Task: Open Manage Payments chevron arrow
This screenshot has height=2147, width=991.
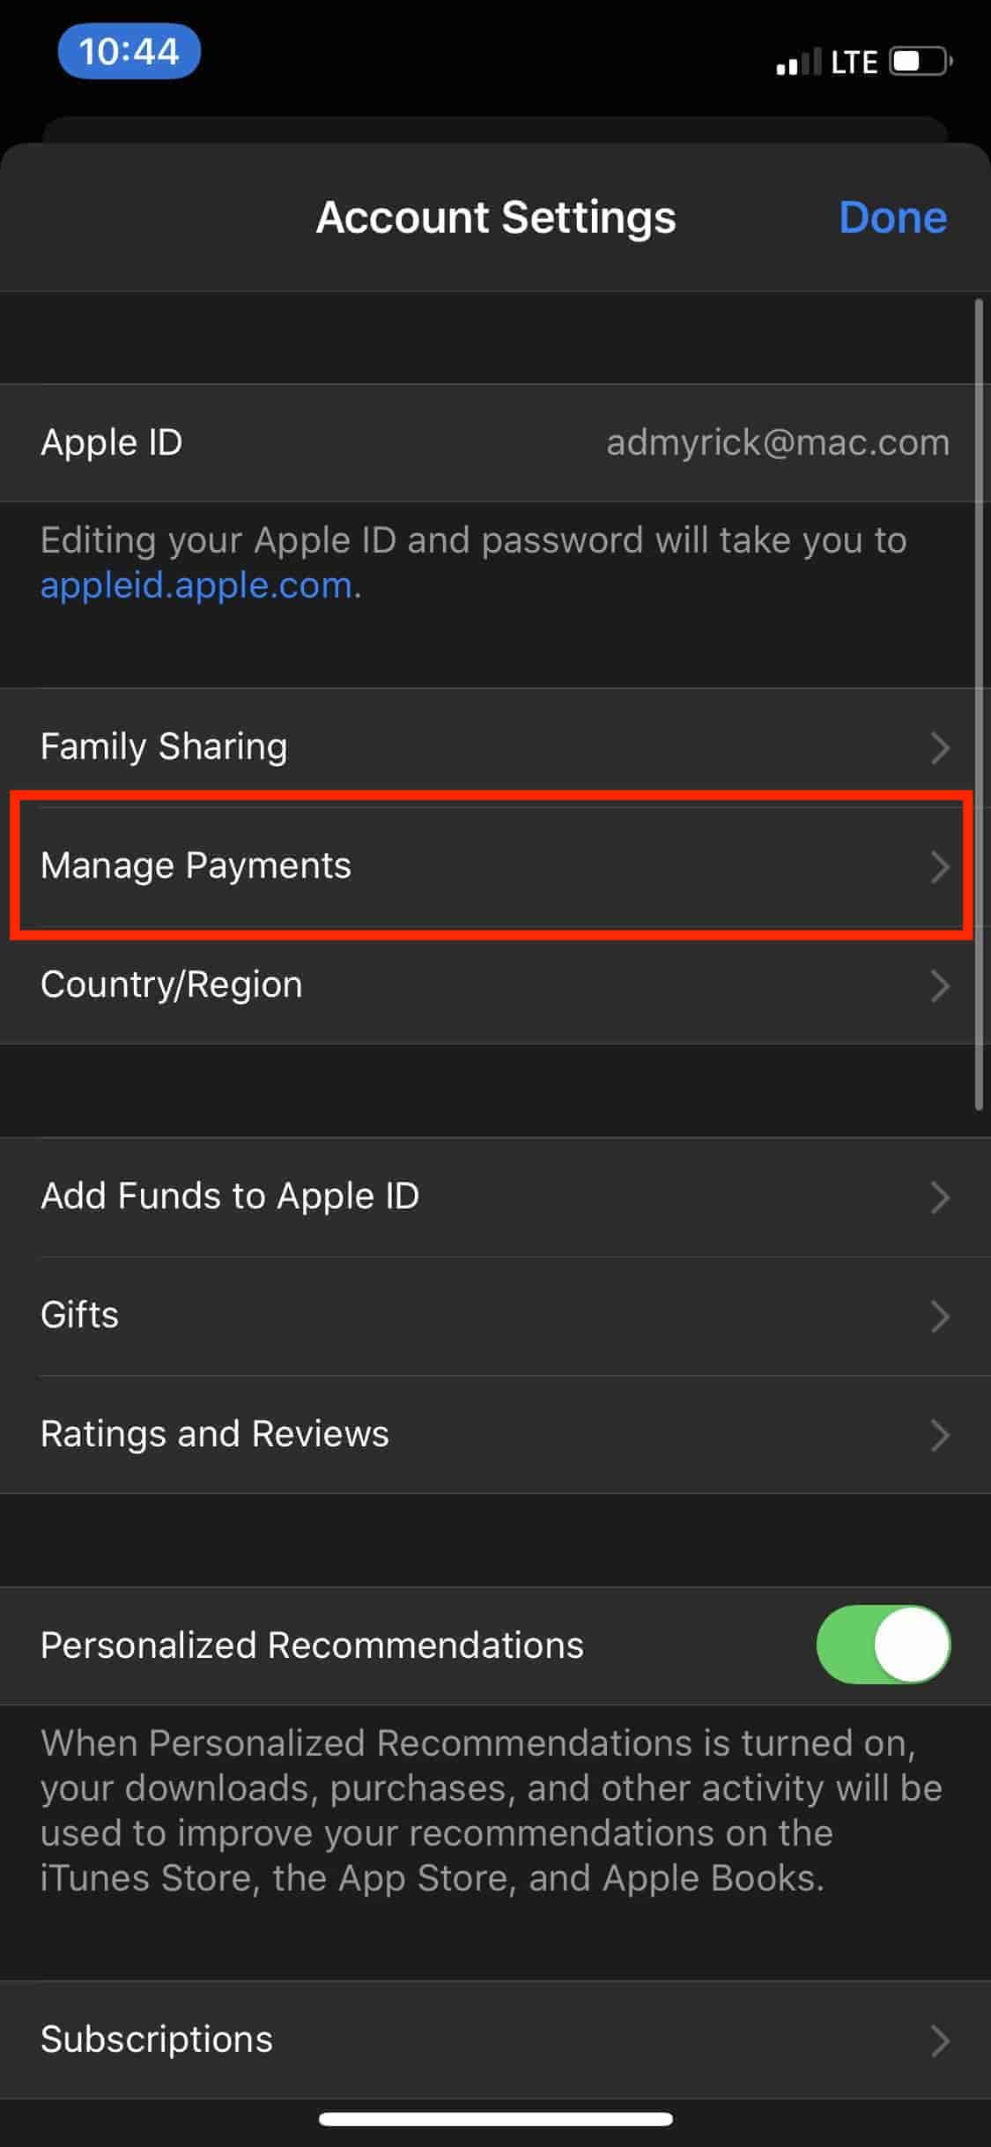Action: pos(941,866)
